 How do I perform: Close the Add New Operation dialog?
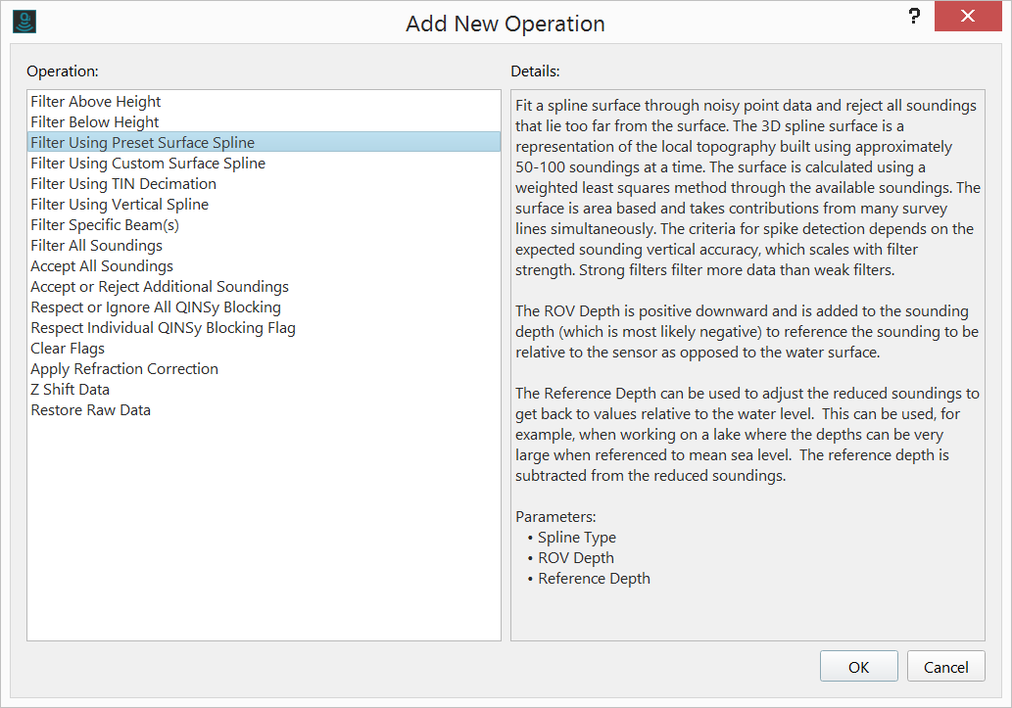coord(967,17)
